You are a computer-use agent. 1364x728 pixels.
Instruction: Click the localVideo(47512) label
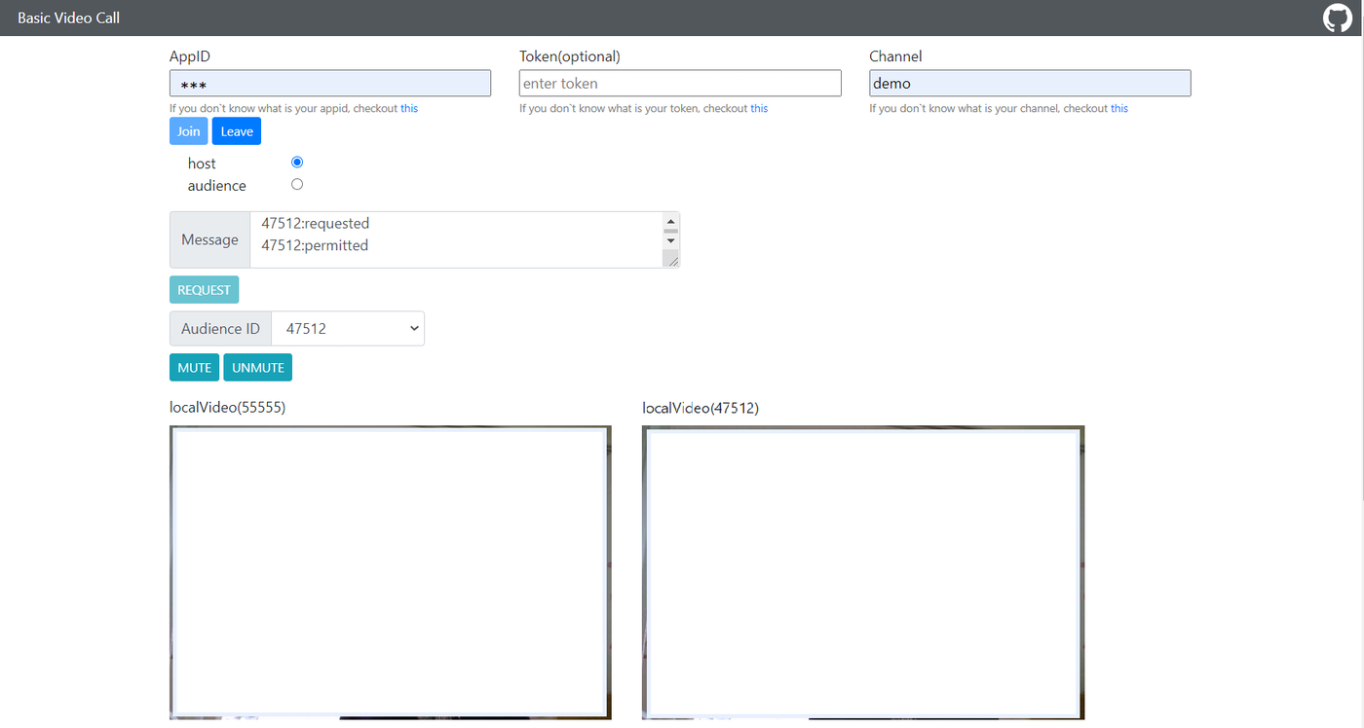701,408
